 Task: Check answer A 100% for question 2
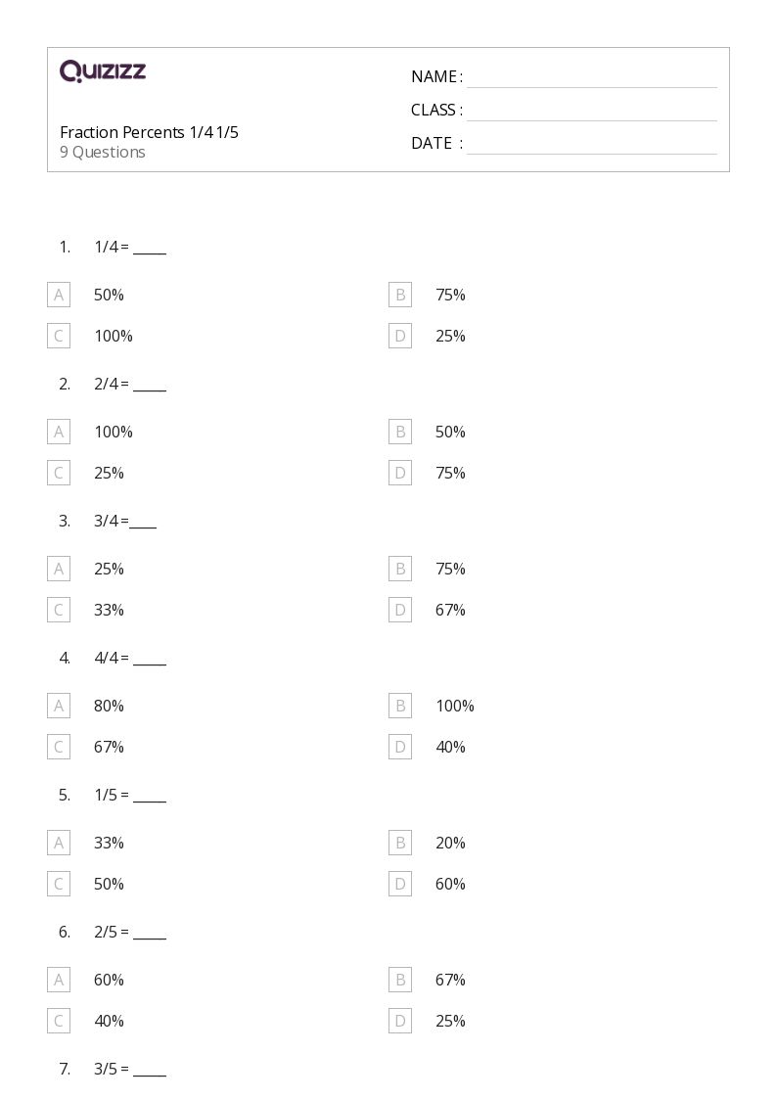pos(59,432)
